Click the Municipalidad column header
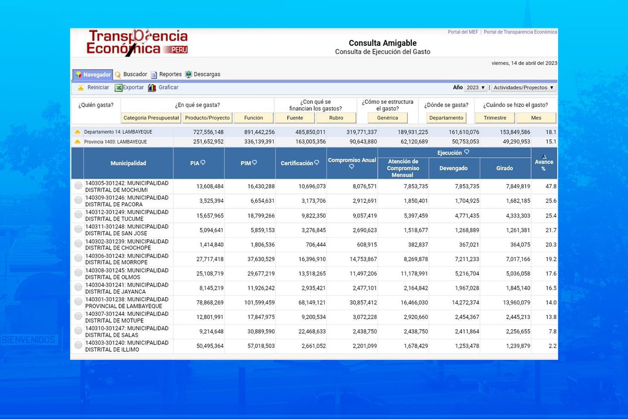This screenshot has width=628, height=419. click(x=128, y=163)
